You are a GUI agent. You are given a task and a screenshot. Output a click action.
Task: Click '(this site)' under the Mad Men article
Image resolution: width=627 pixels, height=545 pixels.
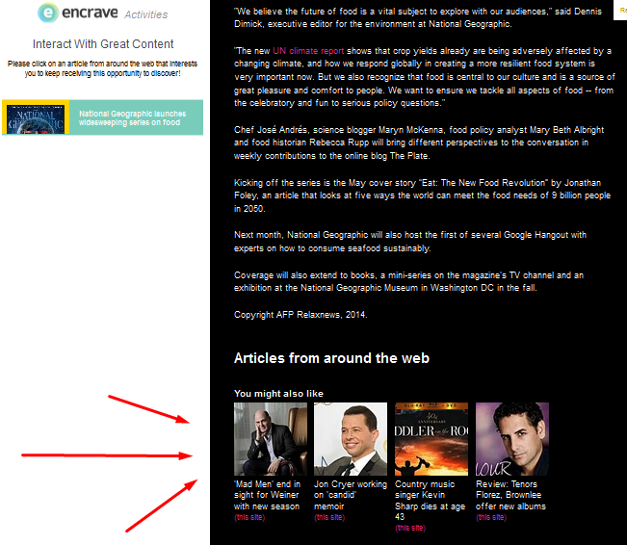249,517
